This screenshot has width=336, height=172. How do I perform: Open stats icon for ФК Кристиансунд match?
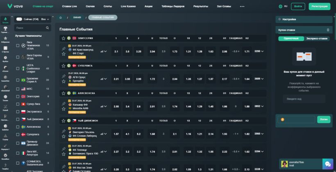pos(102,52)
